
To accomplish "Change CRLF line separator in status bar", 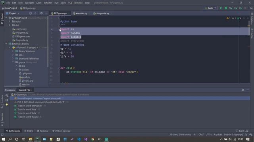I will 201,135.
